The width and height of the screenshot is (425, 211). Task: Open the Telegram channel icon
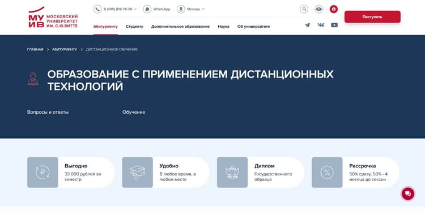tap(307, 25)
